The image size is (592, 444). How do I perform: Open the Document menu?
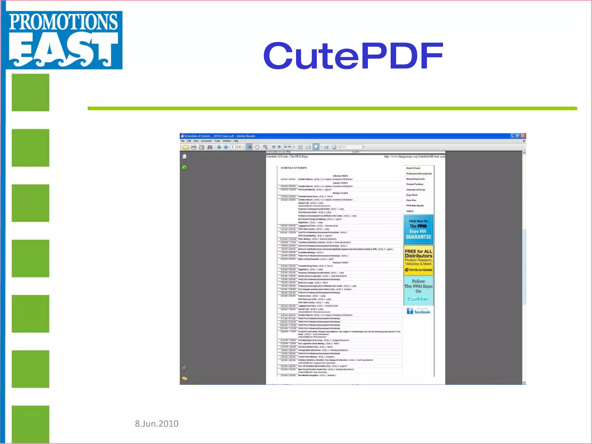206,141
